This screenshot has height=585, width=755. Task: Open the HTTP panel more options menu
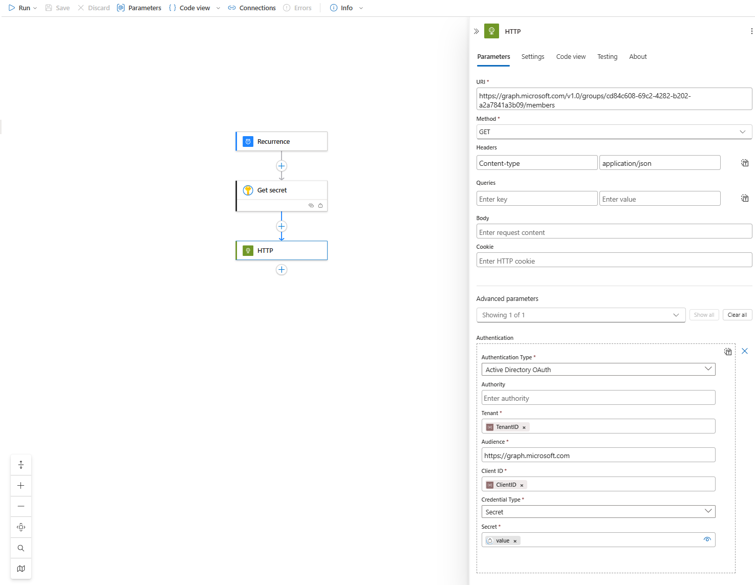pyautogui.click(x=751, y=31)
